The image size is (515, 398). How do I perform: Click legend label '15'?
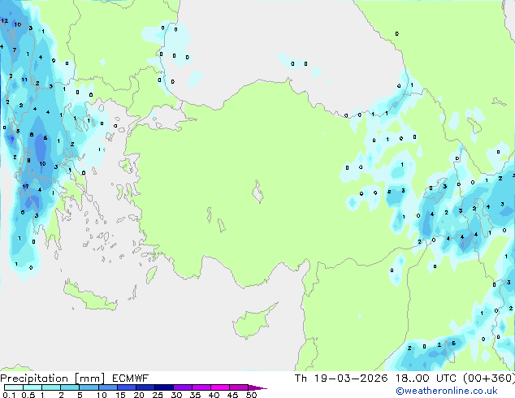(120, 395)
